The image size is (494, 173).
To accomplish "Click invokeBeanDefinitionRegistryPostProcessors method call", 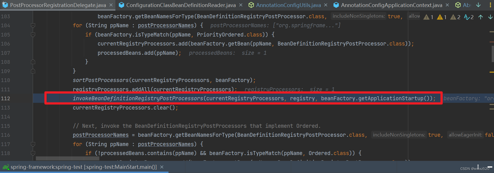I will click(138, 99).
